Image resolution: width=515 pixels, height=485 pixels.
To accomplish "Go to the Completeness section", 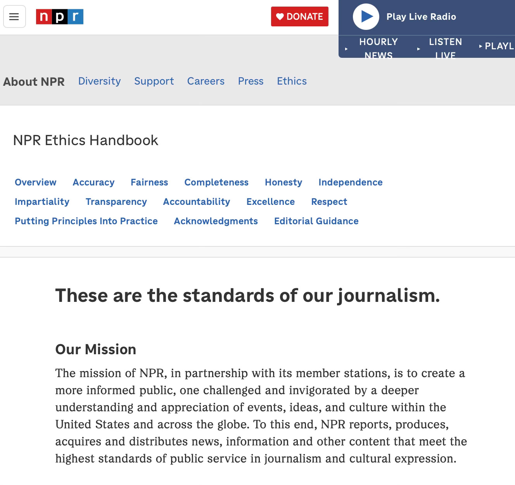I will click(x=216, y=182).
